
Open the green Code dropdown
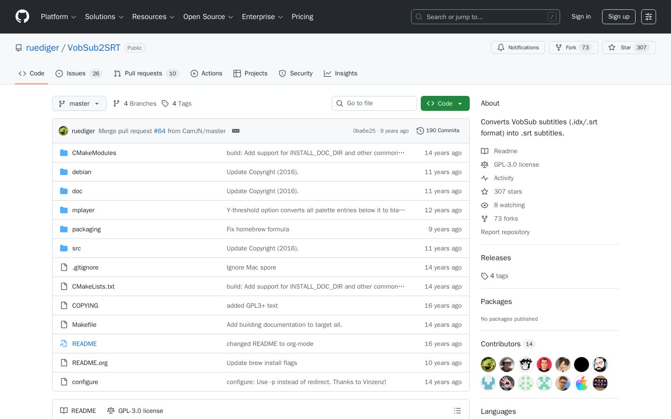(x=445, y=103)
